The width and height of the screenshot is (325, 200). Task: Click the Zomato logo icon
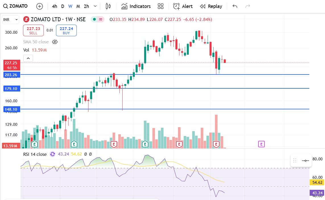pos(26,19)
